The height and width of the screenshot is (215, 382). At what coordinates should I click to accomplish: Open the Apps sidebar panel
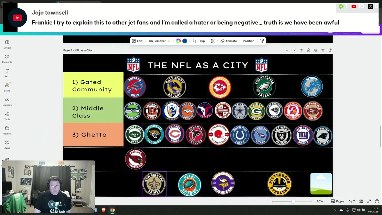(7, 145)
